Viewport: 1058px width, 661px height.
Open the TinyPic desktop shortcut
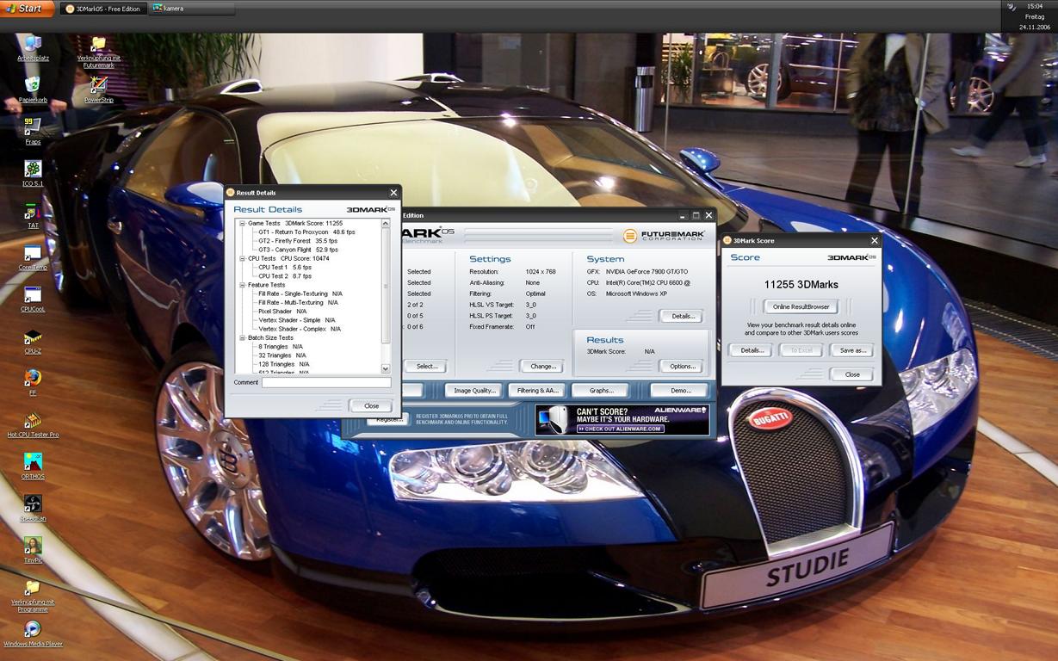point(33,549)
